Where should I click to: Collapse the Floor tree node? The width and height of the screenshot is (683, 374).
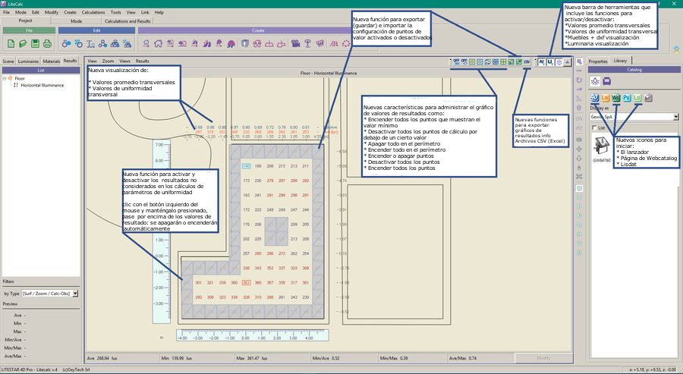(5, 78)
